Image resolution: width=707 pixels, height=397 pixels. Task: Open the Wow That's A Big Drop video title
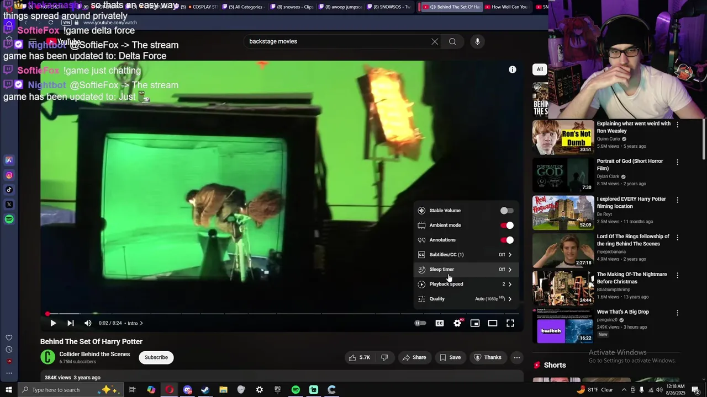[622, 312]
